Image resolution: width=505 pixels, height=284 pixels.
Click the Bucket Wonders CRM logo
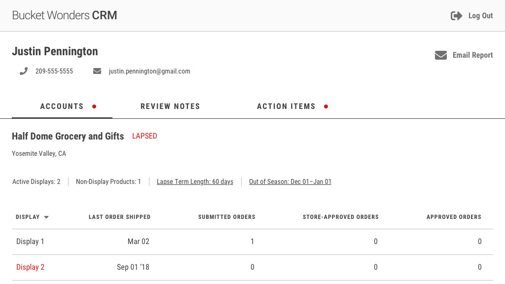pos(65,15)
